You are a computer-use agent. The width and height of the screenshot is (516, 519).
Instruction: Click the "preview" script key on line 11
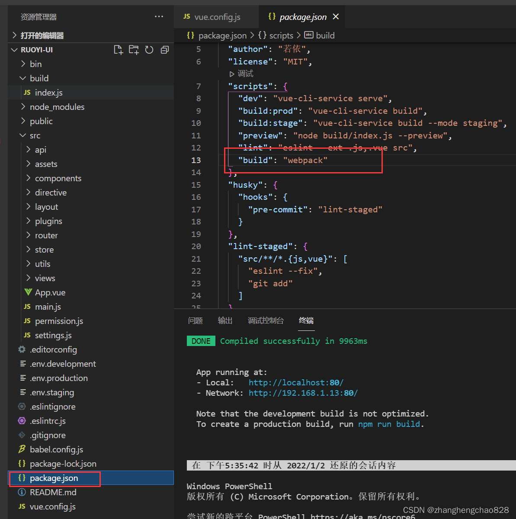pos(263,135)
